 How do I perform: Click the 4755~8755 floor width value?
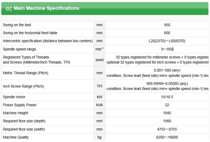click(x=167, y=129)
